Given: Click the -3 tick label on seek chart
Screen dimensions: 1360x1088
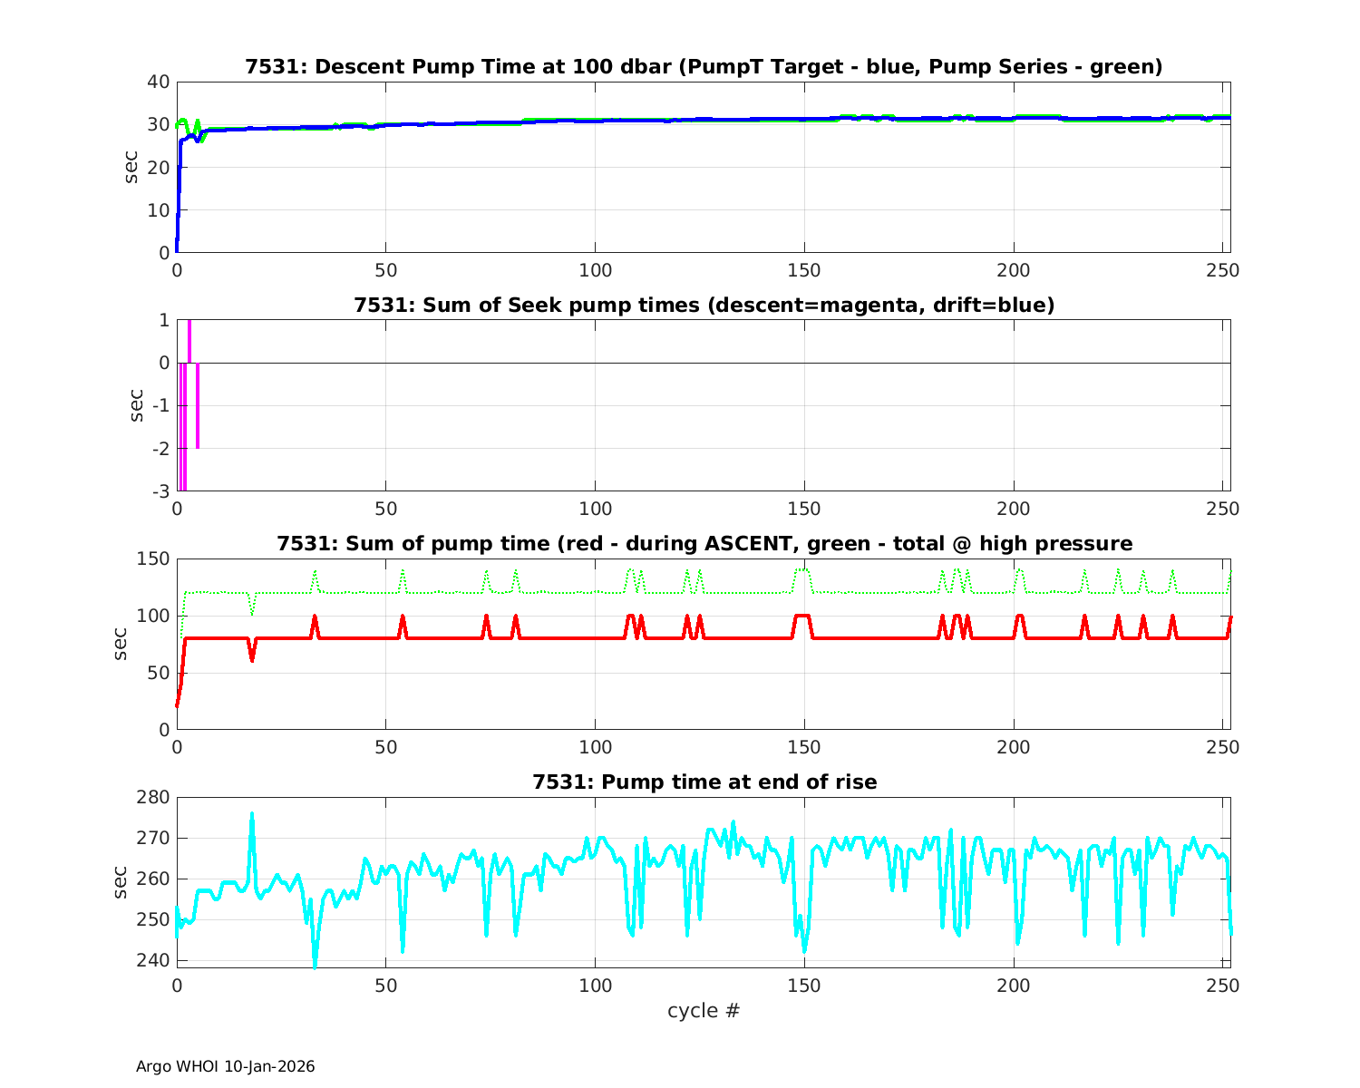Looking at the screenshot, I should click(x=160, y=491).
